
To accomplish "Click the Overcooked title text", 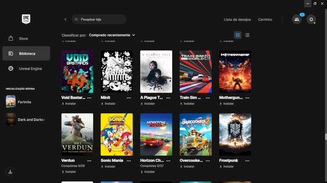I will click(191, 161).
